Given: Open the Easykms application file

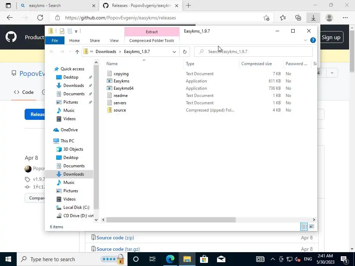Looking at the screenshot, I should pos(121,81).
